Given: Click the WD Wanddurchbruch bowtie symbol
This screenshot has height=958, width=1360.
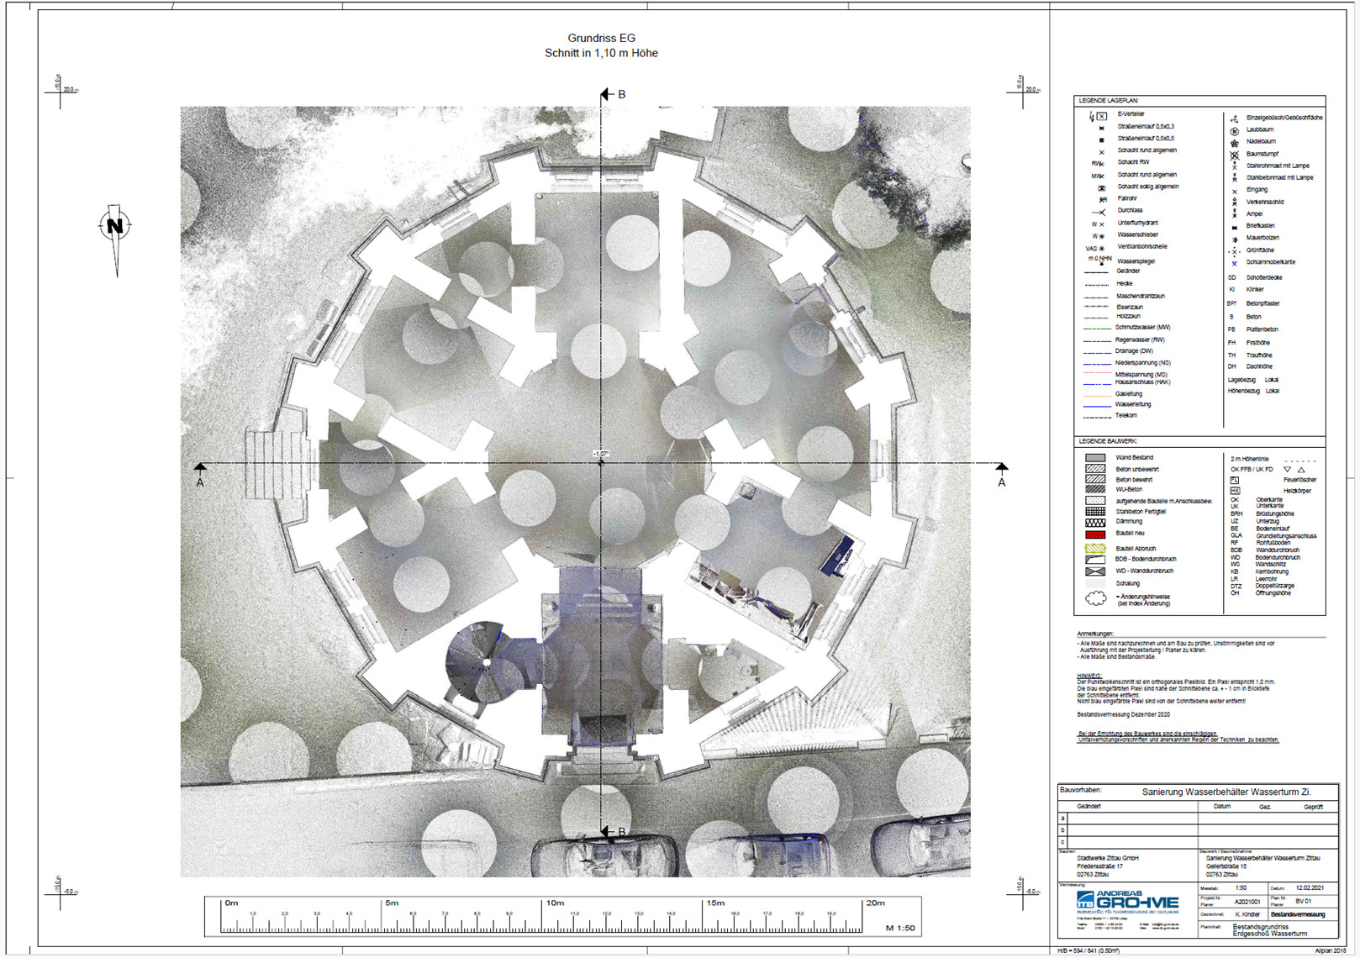Looking at the screenshot, I should [x=1095, y=571].
